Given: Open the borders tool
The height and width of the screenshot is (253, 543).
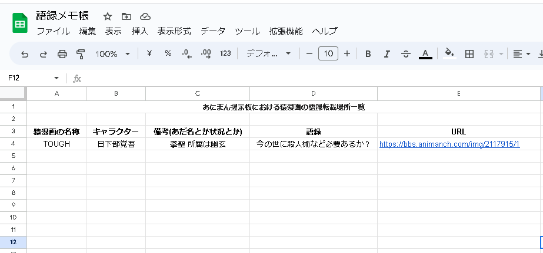Looking at the screenshot, I should [469, 54].
